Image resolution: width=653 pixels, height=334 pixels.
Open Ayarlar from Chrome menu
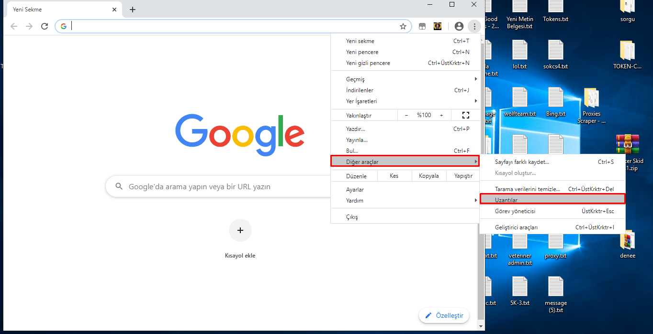(x=405, y=190)
